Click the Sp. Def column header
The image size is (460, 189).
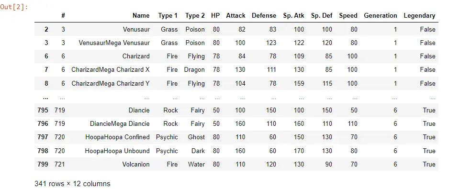click(x=322, y=16)
